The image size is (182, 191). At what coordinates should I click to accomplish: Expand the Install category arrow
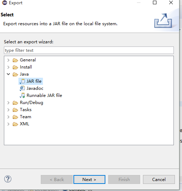point(8,67)
